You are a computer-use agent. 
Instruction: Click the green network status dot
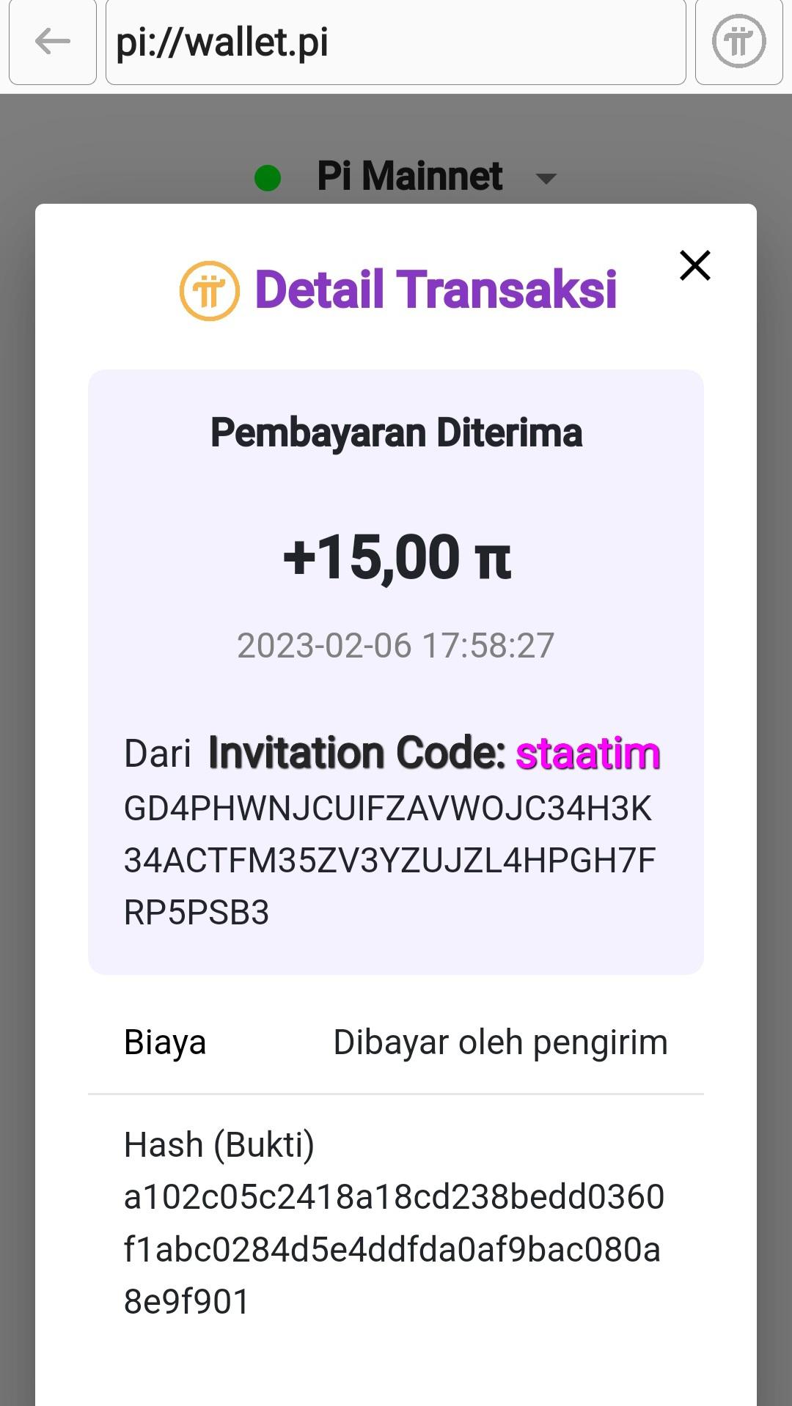tap(268, 178)
